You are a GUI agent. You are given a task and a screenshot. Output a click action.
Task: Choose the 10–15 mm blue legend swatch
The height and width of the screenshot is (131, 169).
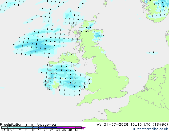click(x=35, y=128)
